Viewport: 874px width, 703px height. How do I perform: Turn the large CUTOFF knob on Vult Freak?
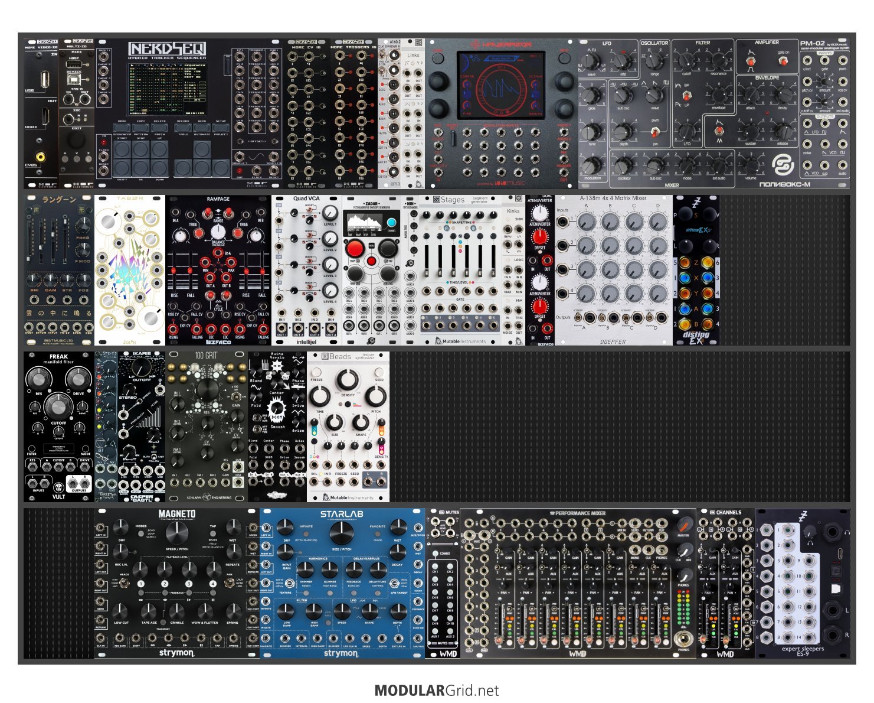(x=58, y=406)
